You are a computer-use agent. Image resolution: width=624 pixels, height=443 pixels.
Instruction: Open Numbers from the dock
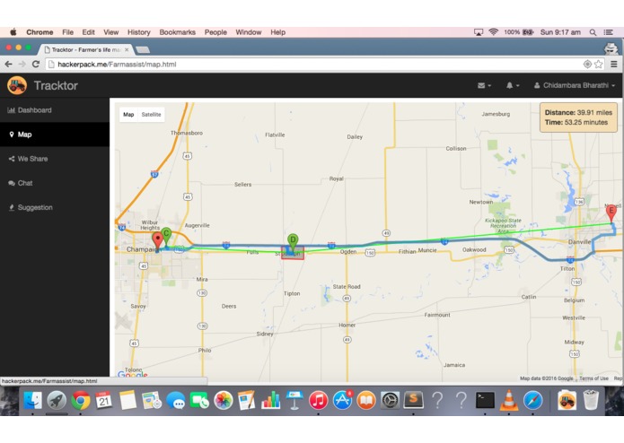(270, 400)
